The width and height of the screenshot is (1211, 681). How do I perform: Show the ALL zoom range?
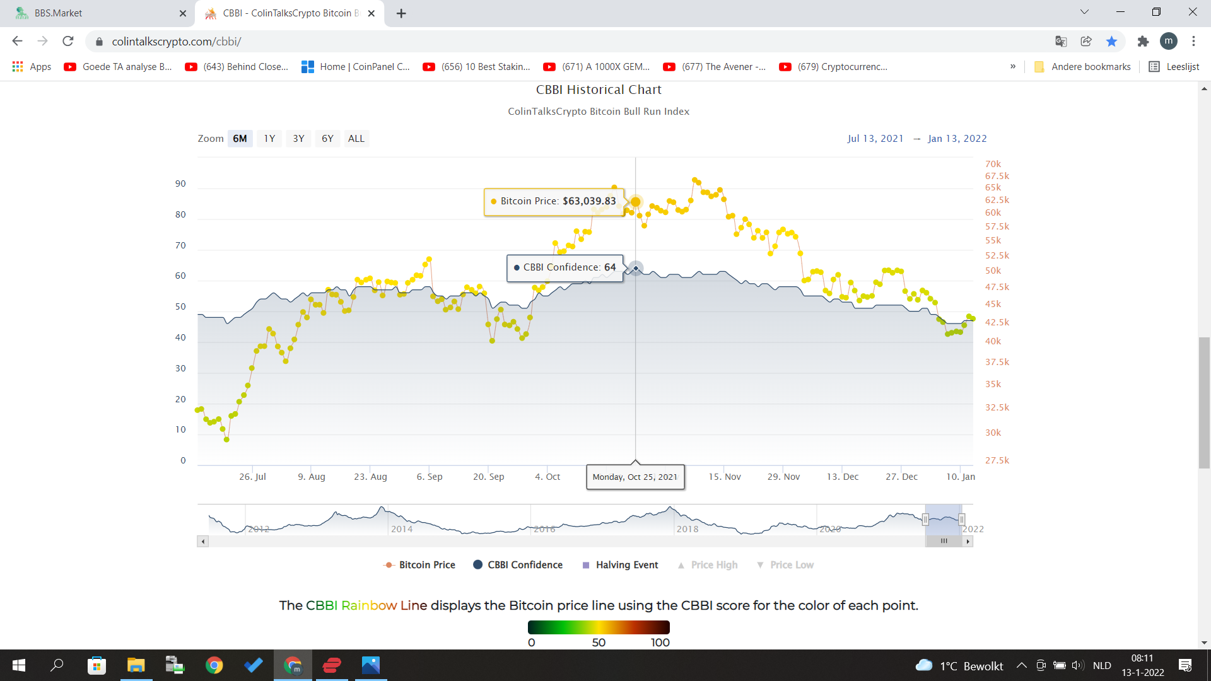tap(356, 139)
